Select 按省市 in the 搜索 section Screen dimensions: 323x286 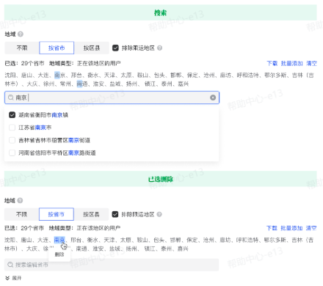[x=57, y=48]
